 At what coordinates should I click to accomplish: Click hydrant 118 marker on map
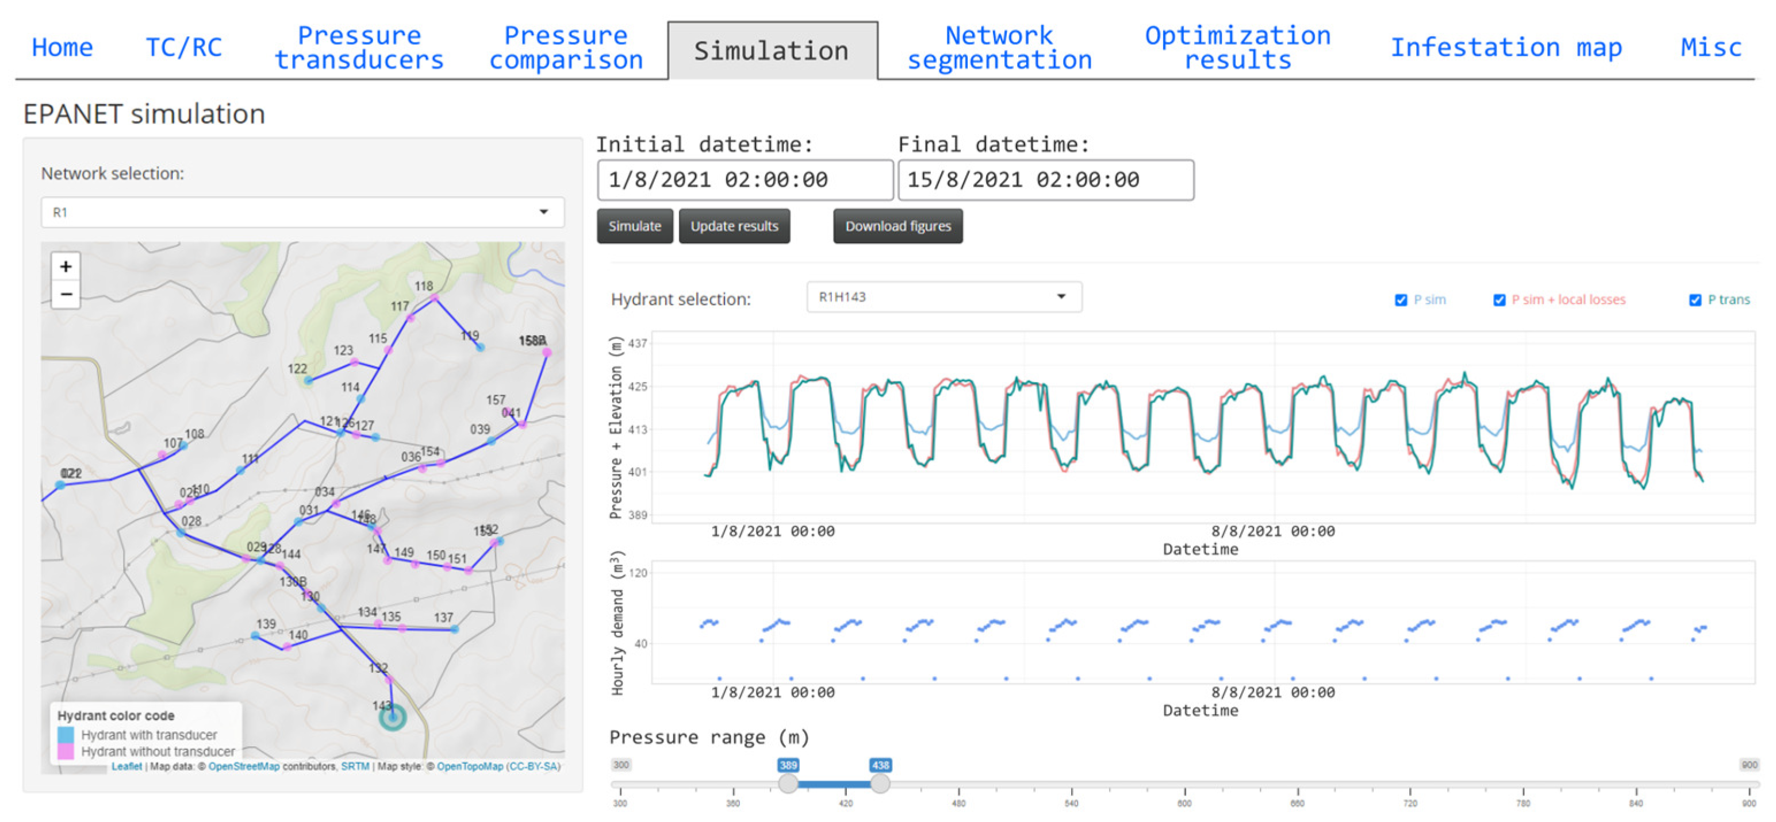[434, 298]
